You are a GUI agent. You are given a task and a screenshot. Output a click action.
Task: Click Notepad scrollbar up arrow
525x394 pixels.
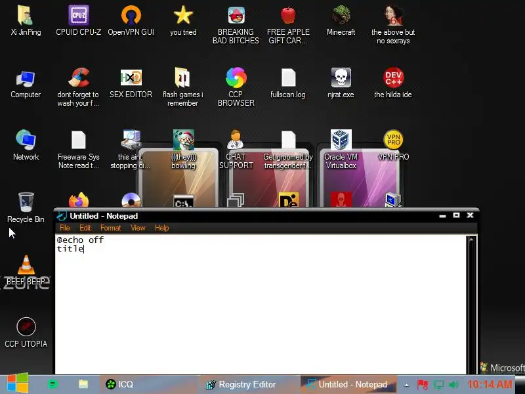[471, 240]
